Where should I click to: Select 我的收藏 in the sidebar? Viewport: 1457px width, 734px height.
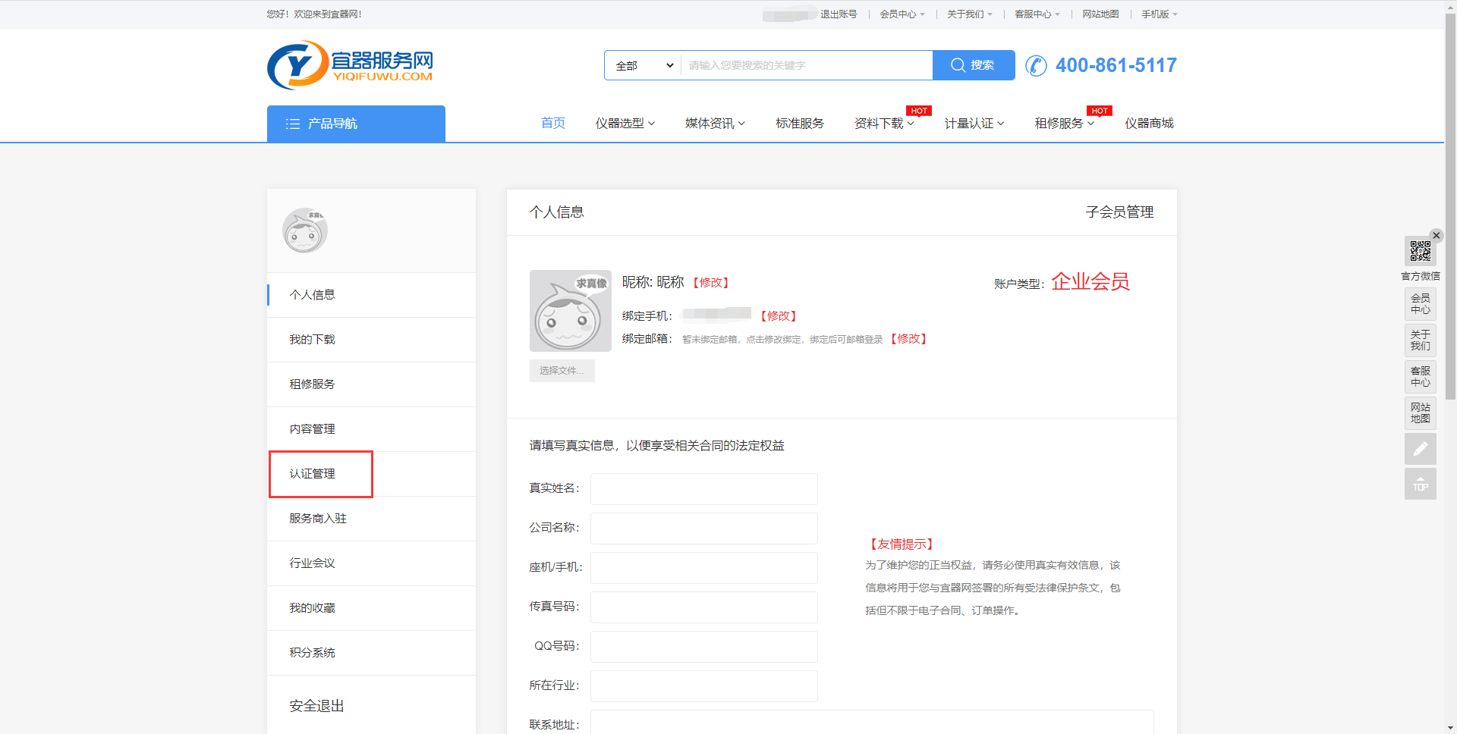[x=372, y=608]
